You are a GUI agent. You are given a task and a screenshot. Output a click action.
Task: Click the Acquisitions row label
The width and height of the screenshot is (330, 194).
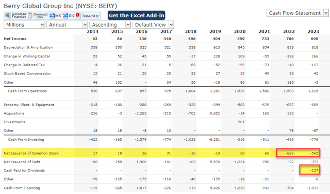click(x=14, y=113)
